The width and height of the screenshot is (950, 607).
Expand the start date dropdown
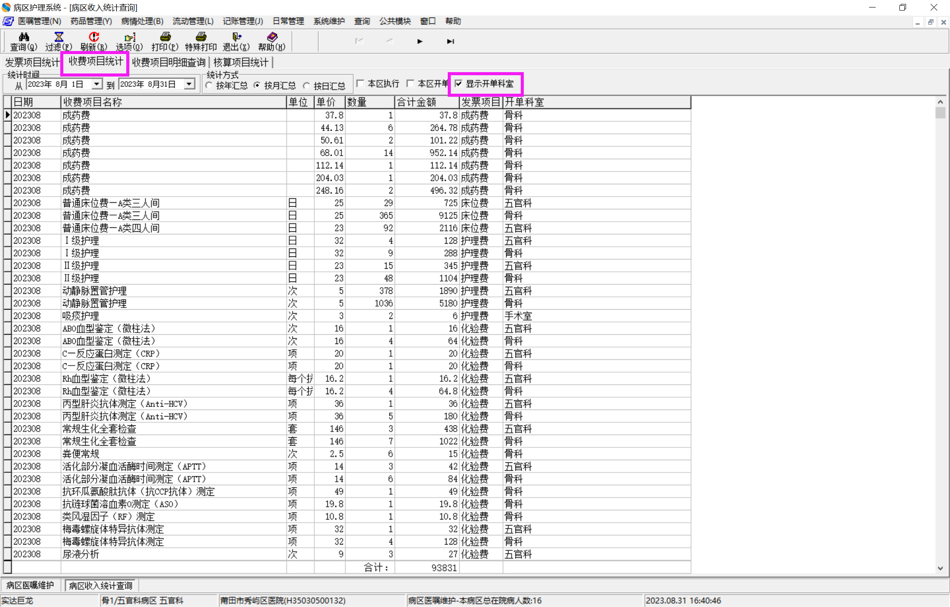[x=97, y=84]
